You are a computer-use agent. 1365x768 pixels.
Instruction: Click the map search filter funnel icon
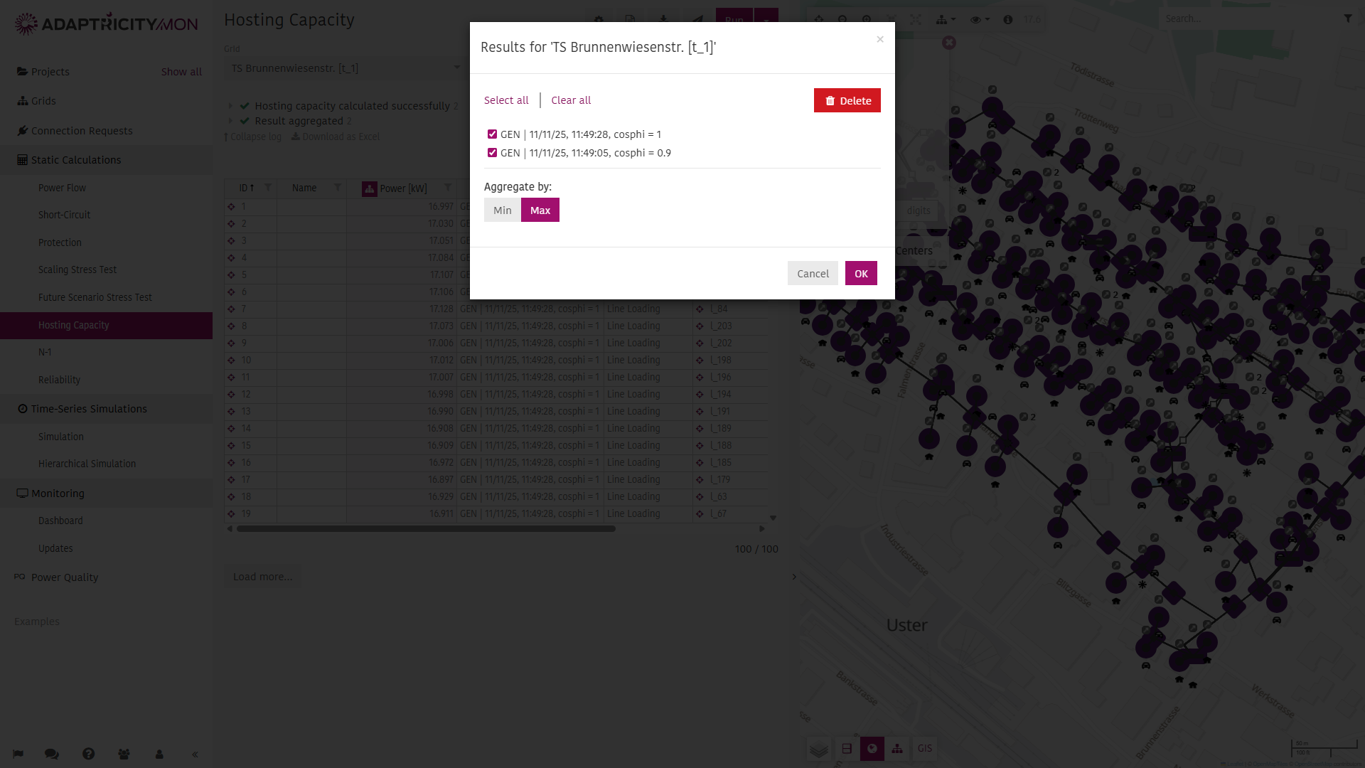[x=1348, y=18]
